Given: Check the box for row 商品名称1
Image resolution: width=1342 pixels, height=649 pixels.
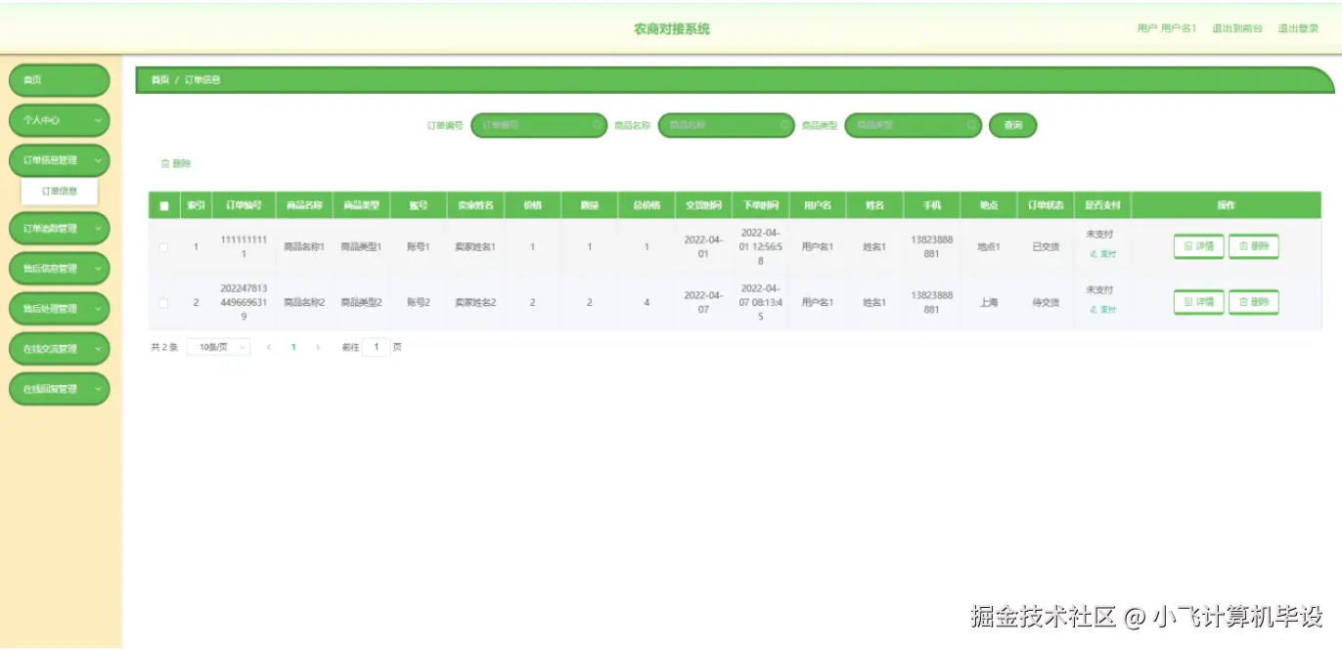Looking at the screenshot, I should coord(163,247).
